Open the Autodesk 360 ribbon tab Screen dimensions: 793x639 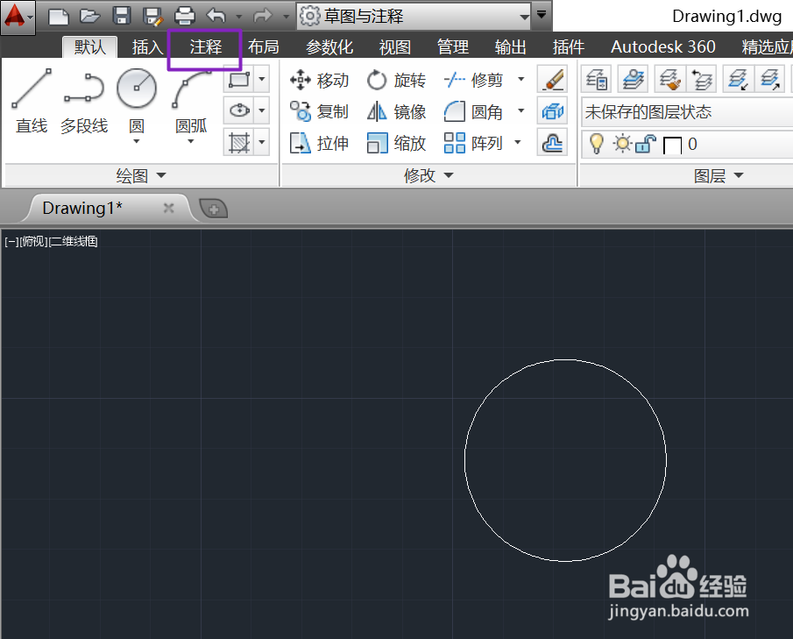coord(663,47)
